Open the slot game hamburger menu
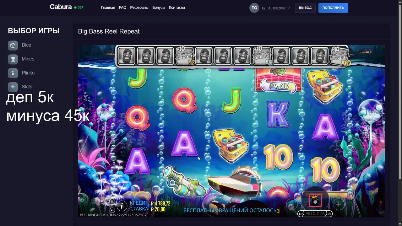 click(112, 202)
